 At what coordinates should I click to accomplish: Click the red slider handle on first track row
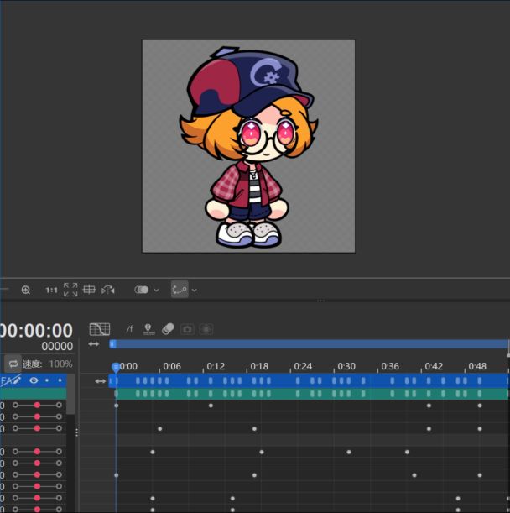coord(37,406)
